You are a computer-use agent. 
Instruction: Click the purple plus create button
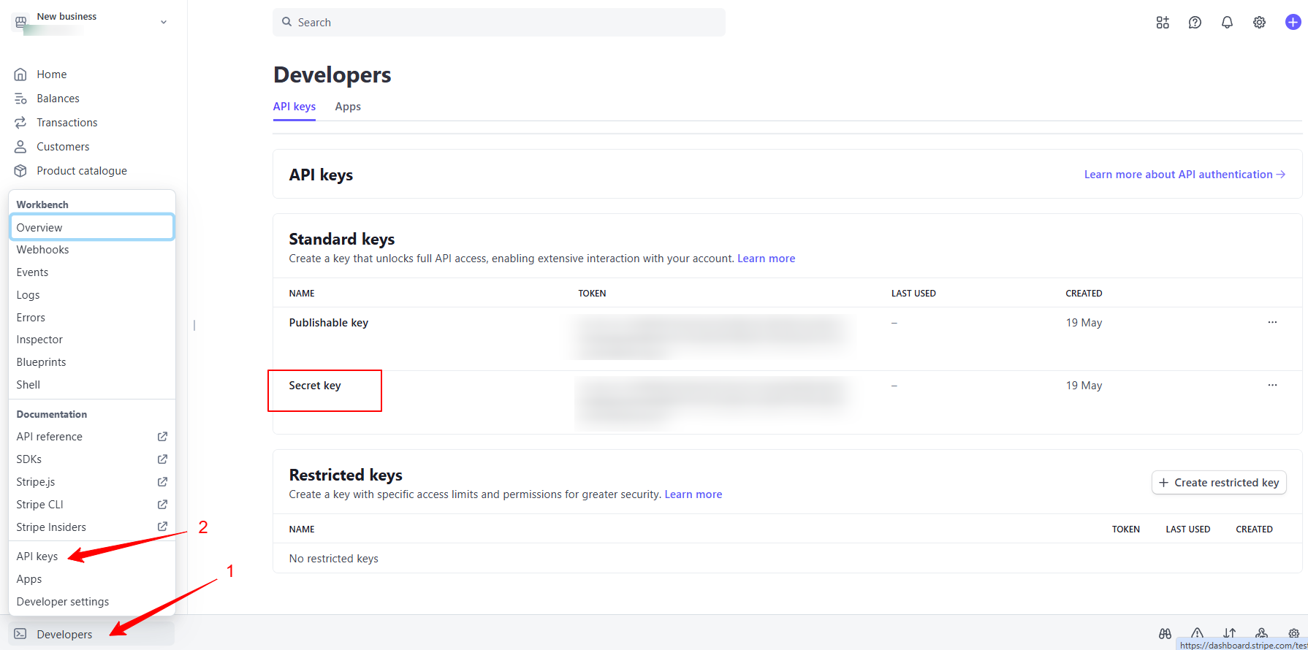(x=1293, y=23)
